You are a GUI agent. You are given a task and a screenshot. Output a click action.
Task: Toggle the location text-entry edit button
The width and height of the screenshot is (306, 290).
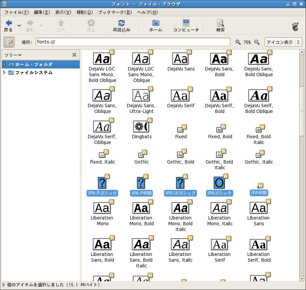(9, 42)
